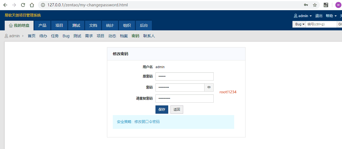Viewport: 342px width, 149px height.
Task: Click site info icon in address bar
Action: click(x=43, y=5)
